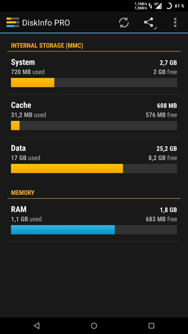Screen dimensions: 188x334
Task: Select the RAM memory entry
Action: (94, 220)
